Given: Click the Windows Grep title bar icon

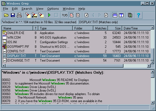Looking at the screenshot, I should (x=4, y=4).
